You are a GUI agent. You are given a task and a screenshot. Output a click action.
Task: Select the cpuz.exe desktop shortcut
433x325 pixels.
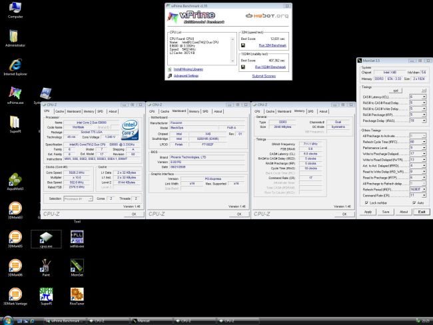pyautogui.click(x=46, y=239)
